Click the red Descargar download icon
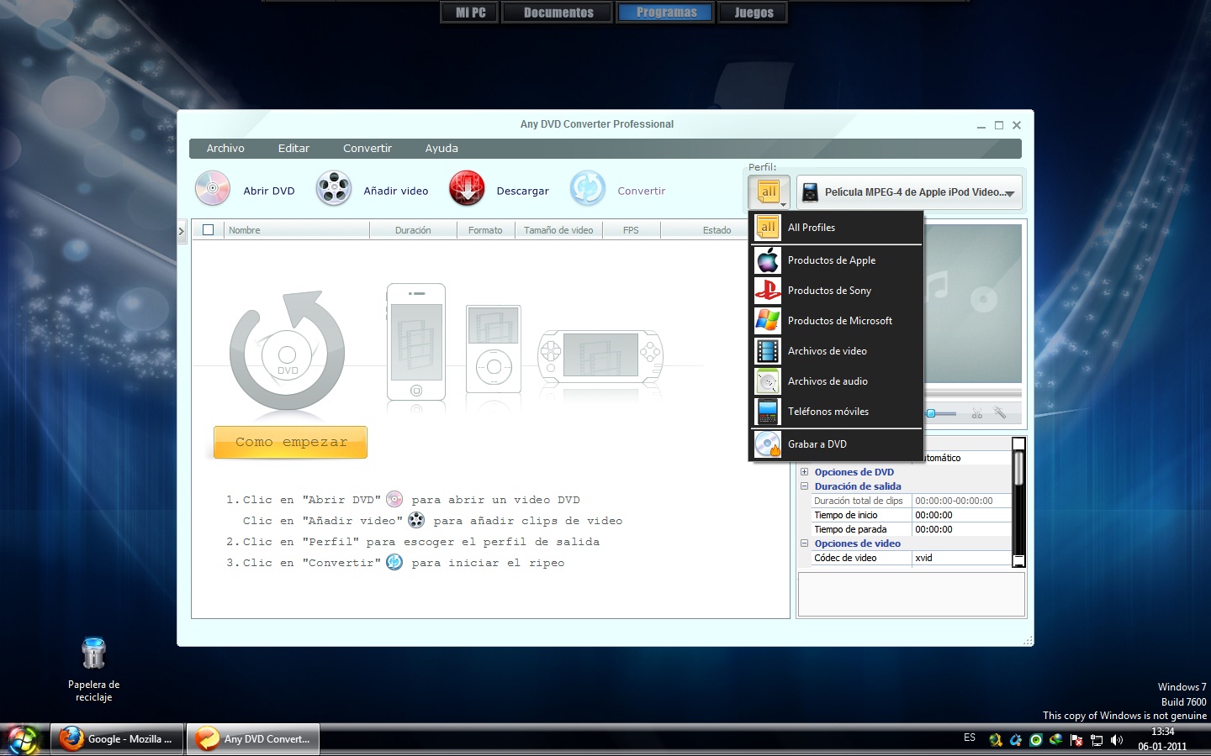The width and height of the screenshot is (1211, 756). [x=467, y=188]
